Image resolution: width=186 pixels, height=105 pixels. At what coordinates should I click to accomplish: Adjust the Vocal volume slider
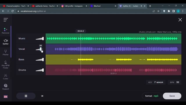[40, 49]
